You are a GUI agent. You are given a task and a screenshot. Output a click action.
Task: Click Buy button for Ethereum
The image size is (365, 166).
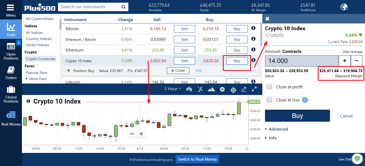click(237, 50)
